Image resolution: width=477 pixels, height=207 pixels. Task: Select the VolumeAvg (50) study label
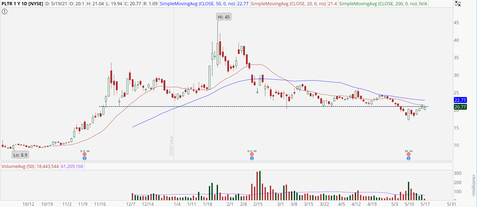coord(18,166)
